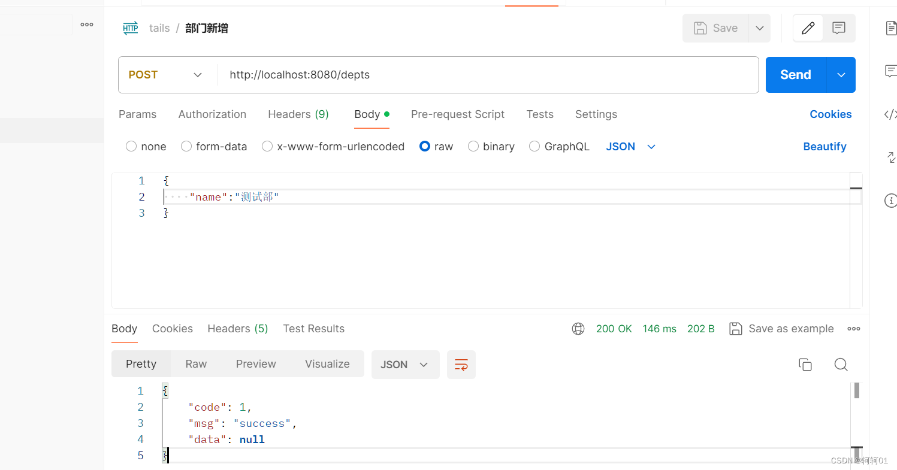The width and height of the screenshot is (897, 470).
Task: Click Save as example
Action: coord(781,329)
